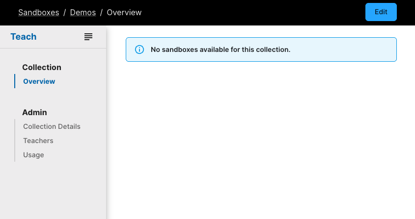Screen dimensions: 415x219
Task: Click the info icon in the alert
Action: tap(139, 49)
